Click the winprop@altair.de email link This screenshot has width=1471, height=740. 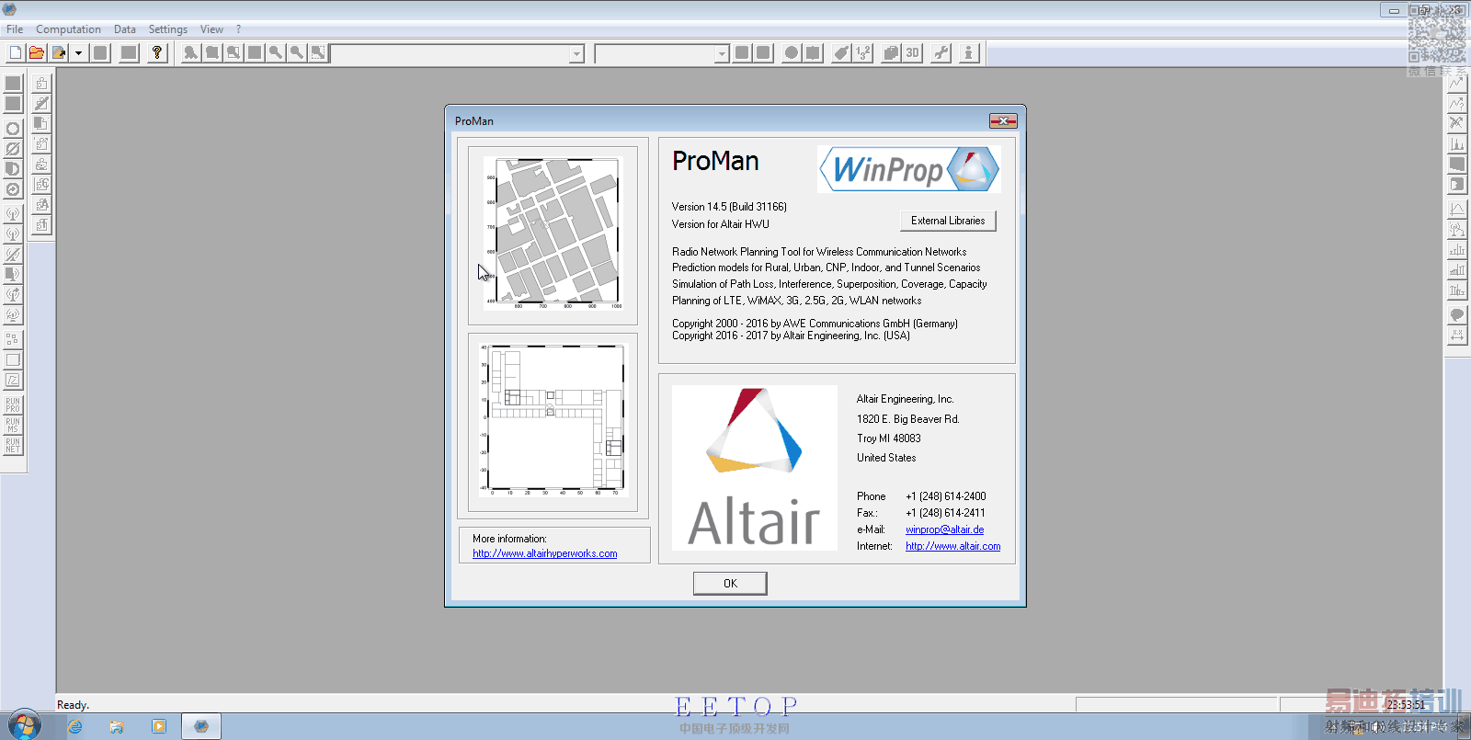pos(945,529)
